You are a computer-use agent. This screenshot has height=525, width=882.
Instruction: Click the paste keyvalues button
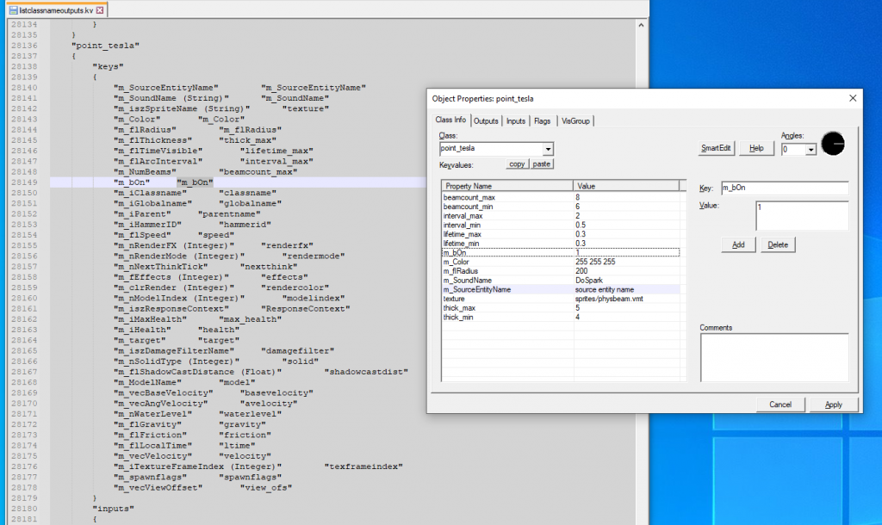pyautogui.click(x=542, y=164)
